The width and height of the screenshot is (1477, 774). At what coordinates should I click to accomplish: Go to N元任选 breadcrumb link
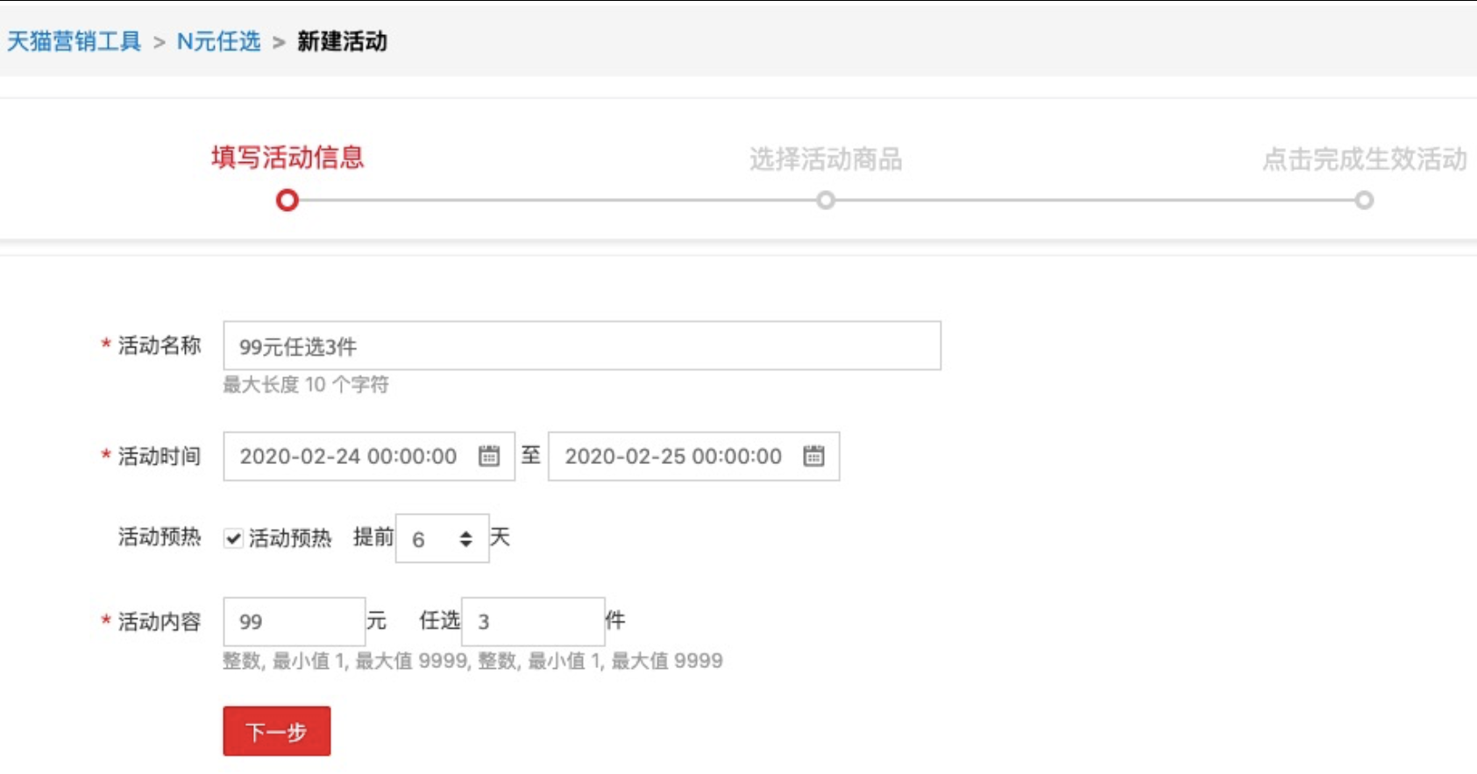219,41
